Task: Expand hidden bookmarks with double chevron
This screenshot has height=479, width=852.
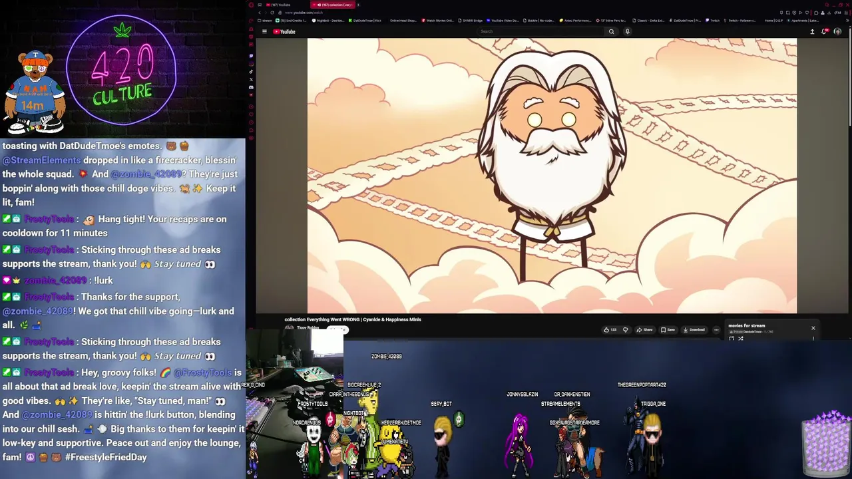Action: coord(847,21)
